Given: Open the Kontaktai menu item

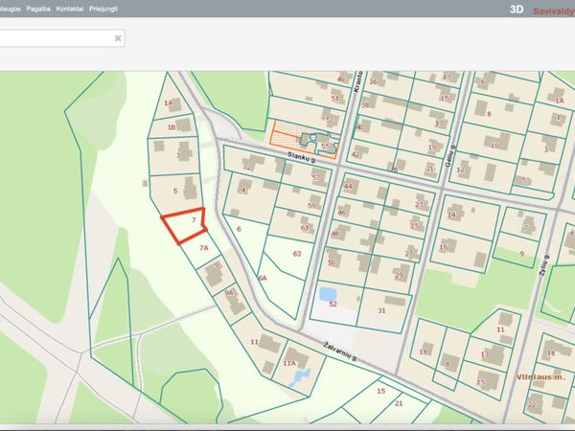Looking at the screenshot, I should tap(70, 9).
